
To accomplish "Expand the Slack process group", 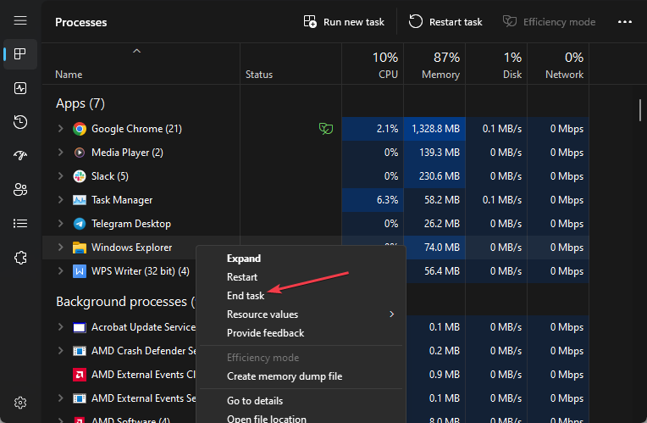I will pos(60,176).
